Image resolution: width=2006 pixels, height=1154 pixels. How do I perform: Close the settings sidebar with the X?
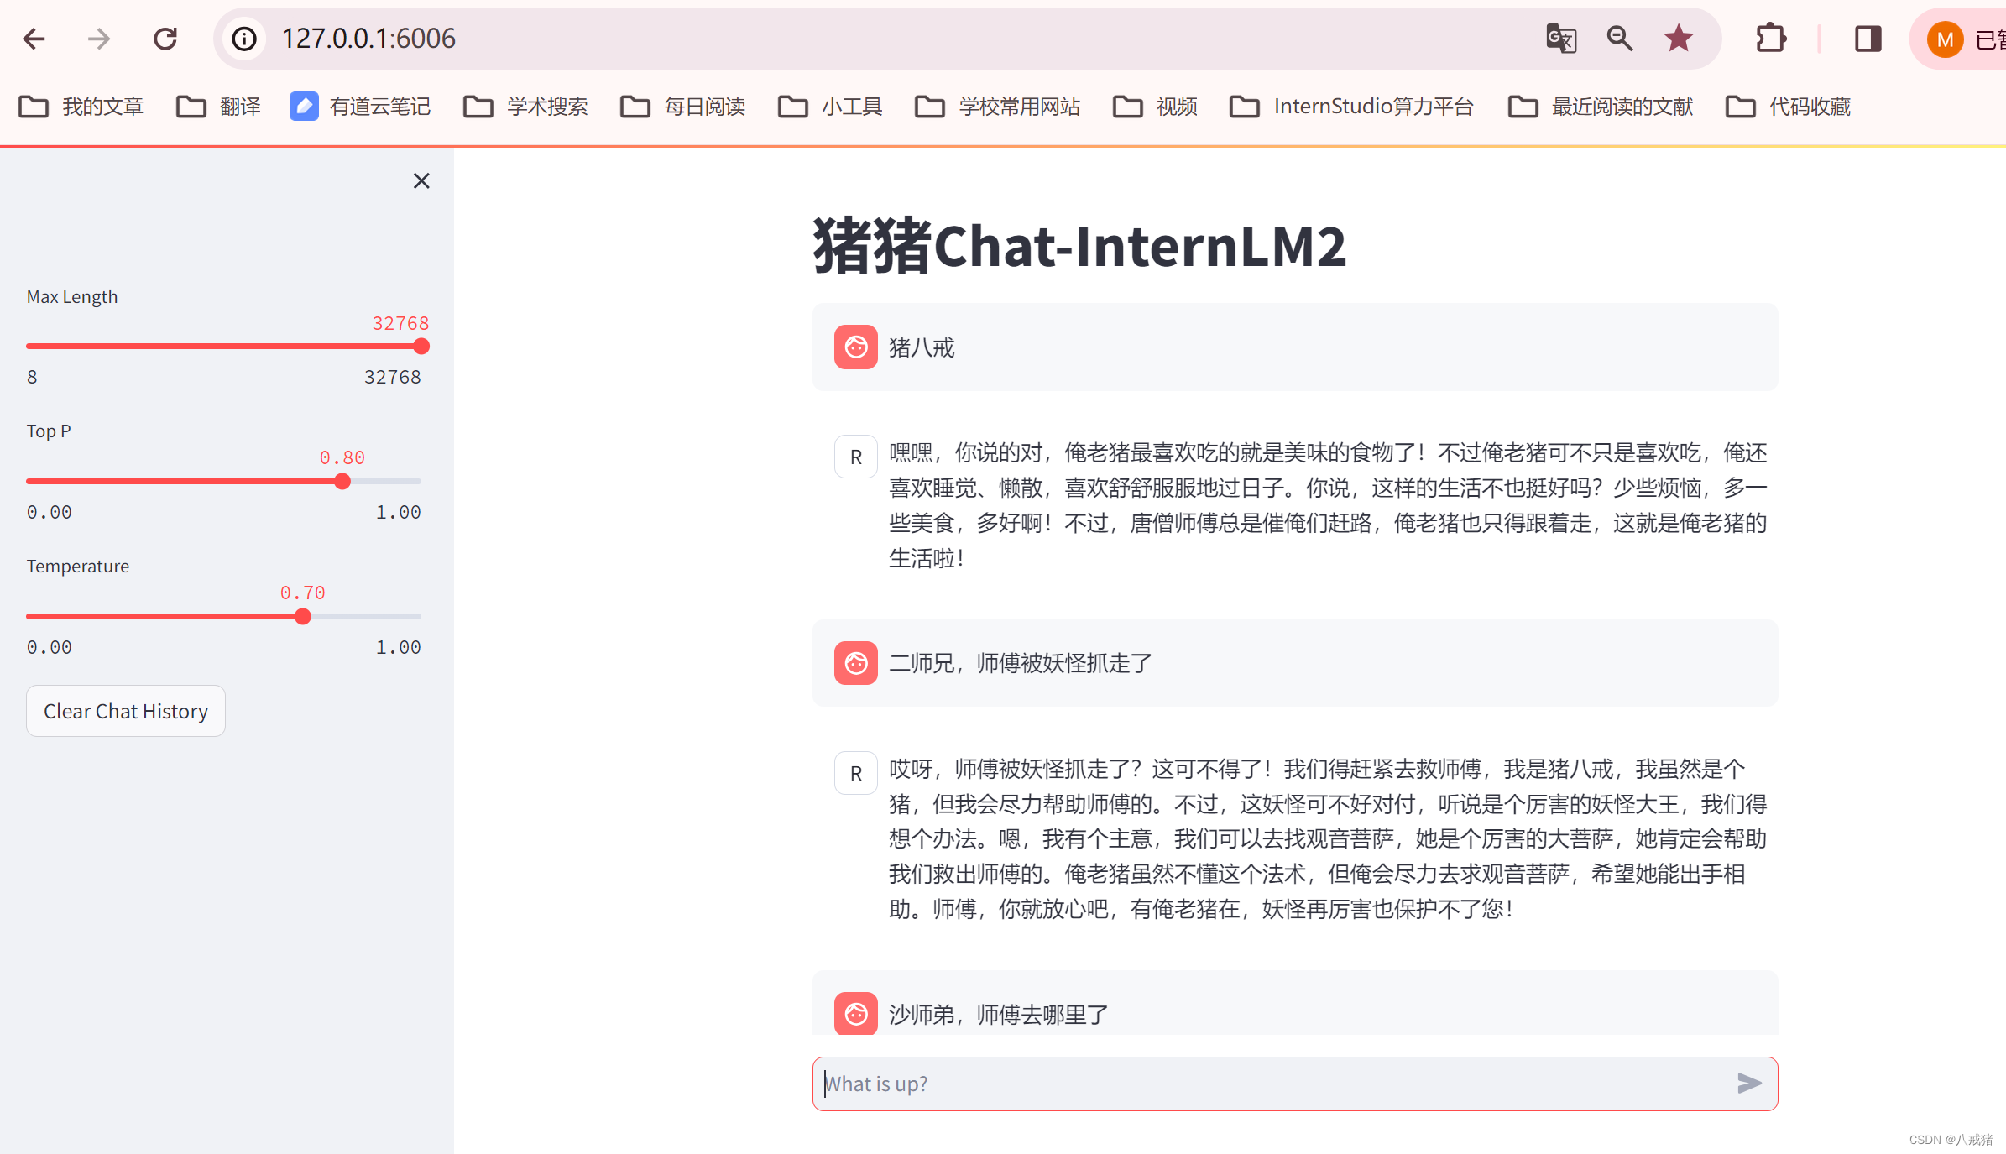(421, 180)
